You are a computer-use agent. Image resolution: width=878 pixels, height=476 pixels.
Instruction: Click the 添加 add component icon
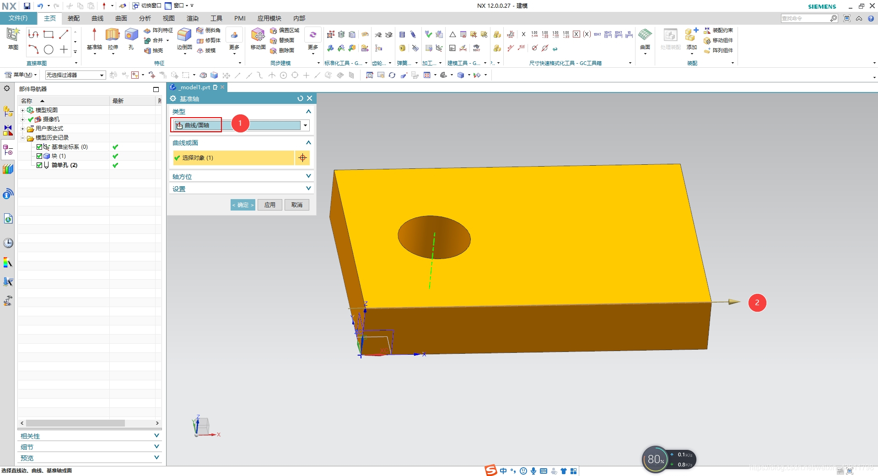[691, 38]
